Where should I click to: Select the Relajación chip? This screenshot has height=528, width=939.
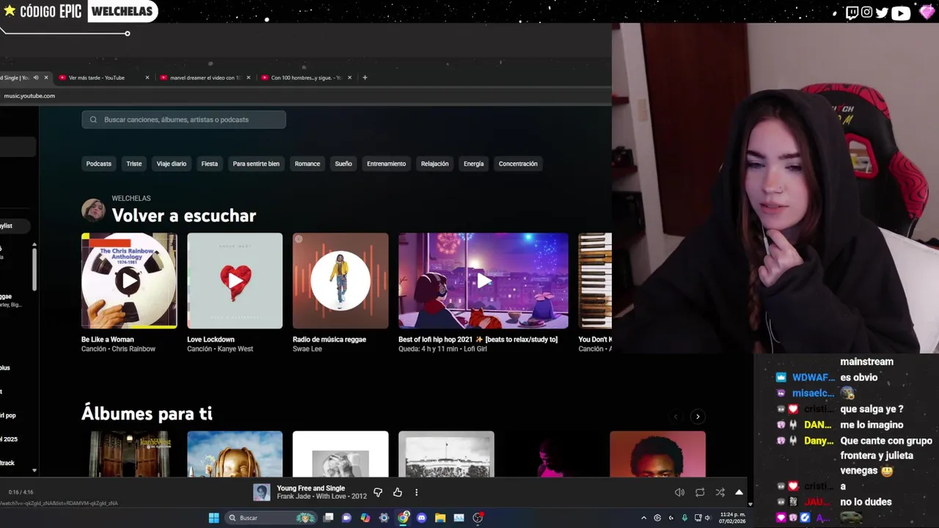click(434, 164)
